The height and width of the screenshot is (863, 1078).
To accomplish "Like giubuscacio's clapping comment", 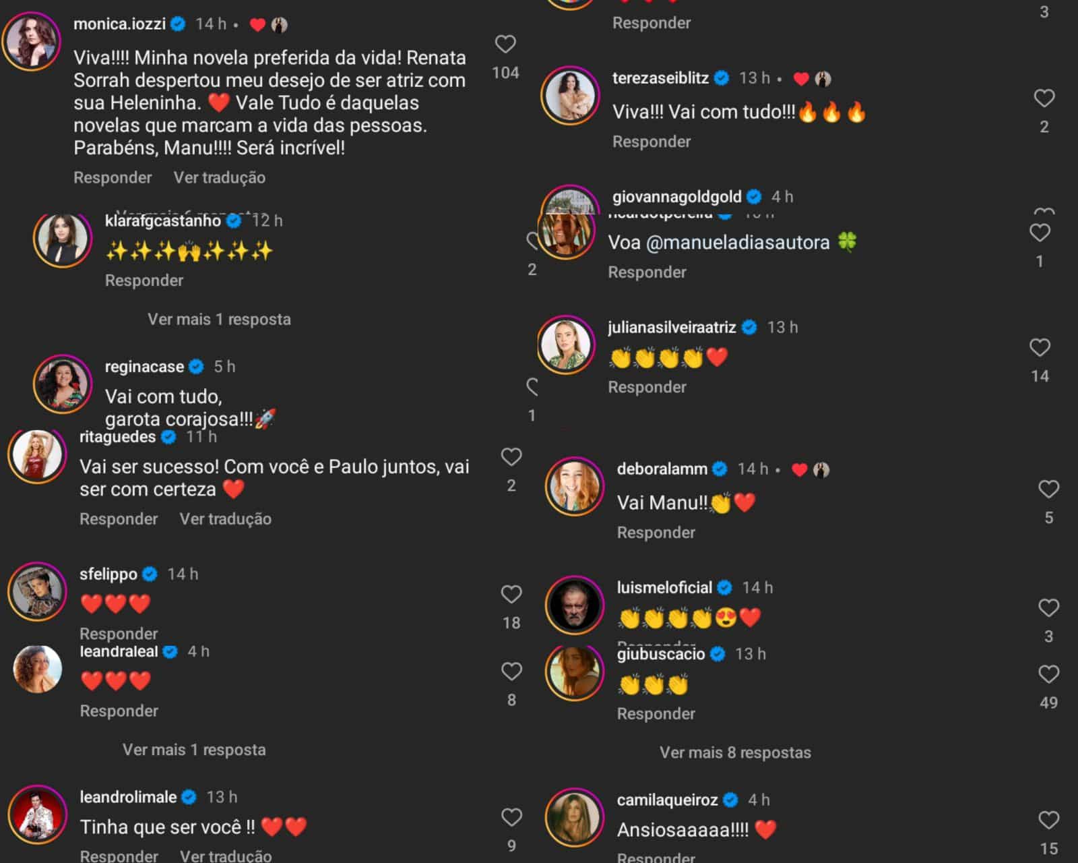I will coord(1048,674).
